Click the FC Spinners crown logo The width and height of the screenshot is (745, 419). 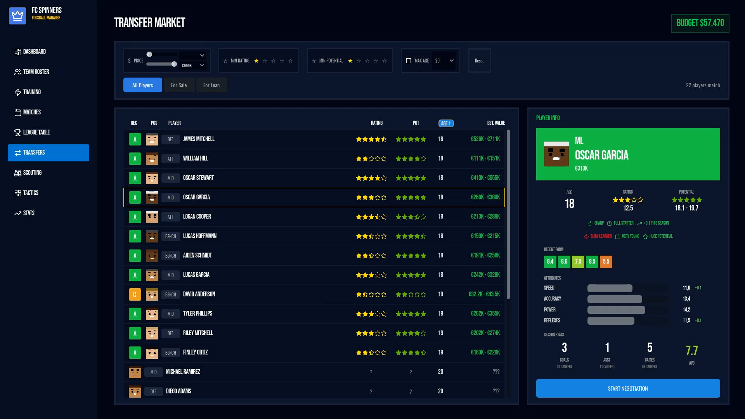point(17,16)
